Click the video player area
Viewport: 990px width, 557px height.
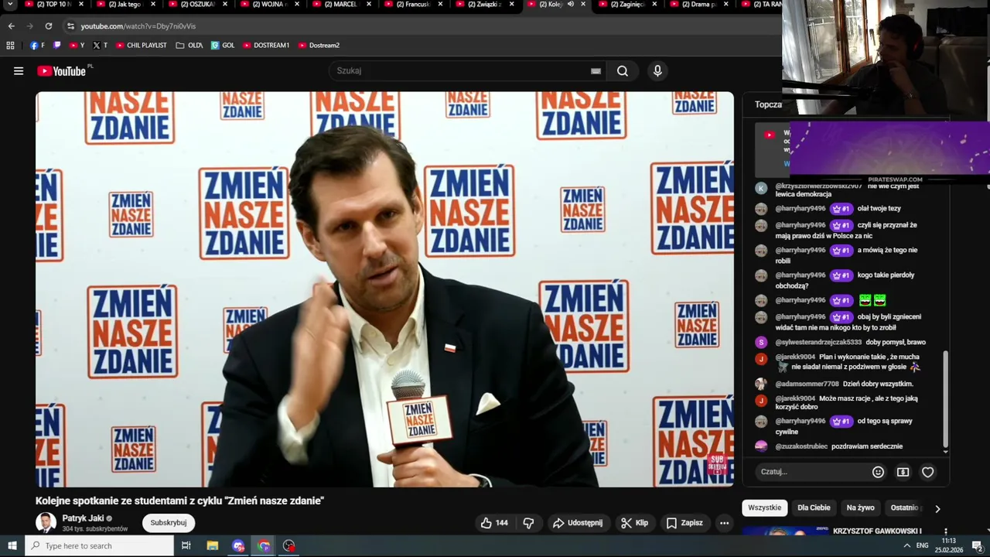click(x=384, y=289)
